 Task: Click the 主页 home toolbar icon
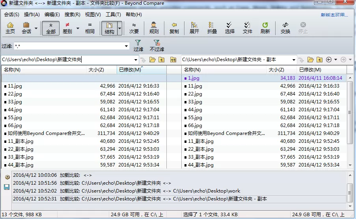tap(10, 28)
